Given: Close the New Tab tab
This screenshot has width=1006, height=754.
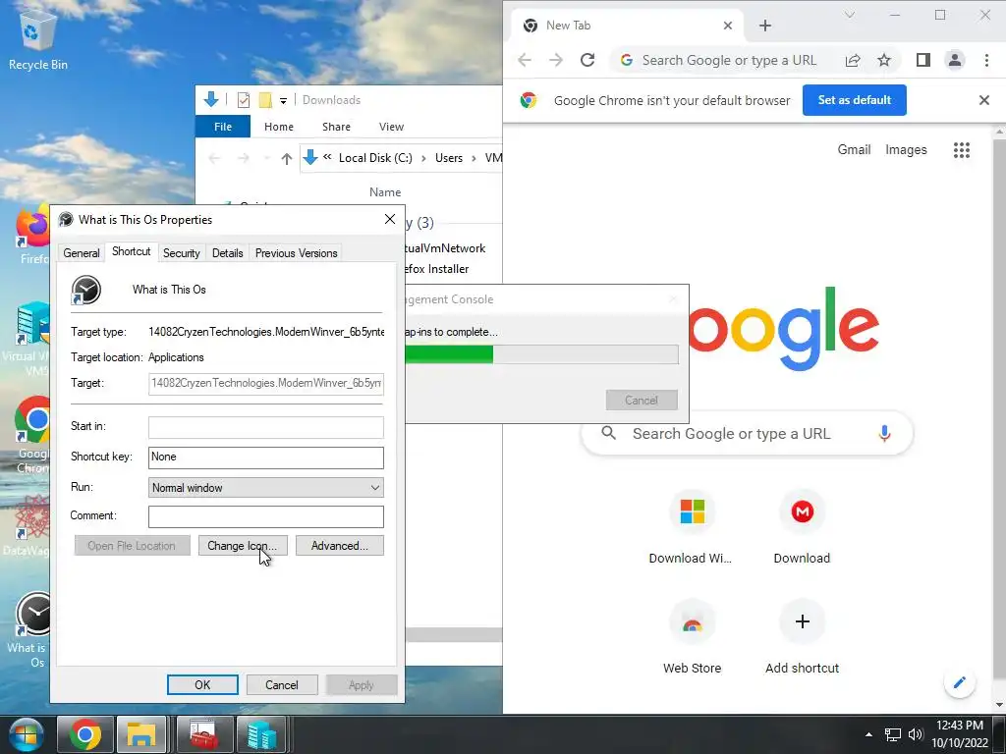Looking at the screenshot, I should pos(728,26).
